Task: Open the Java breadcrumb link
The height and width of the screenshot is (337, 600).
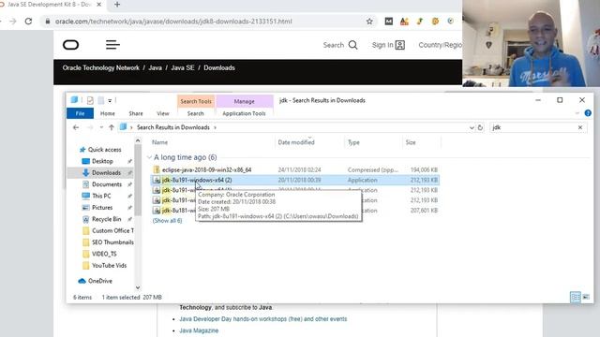Action: click(x=155, y=67)
